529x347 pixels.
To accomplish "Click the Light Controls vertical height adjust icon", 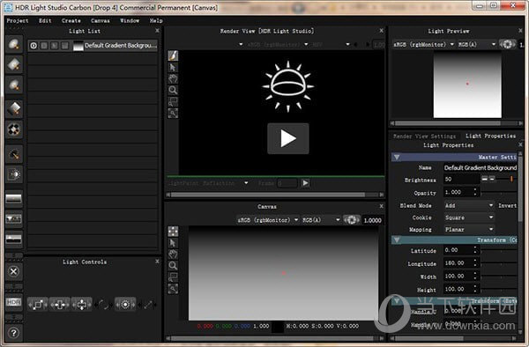I will (82, 305).
